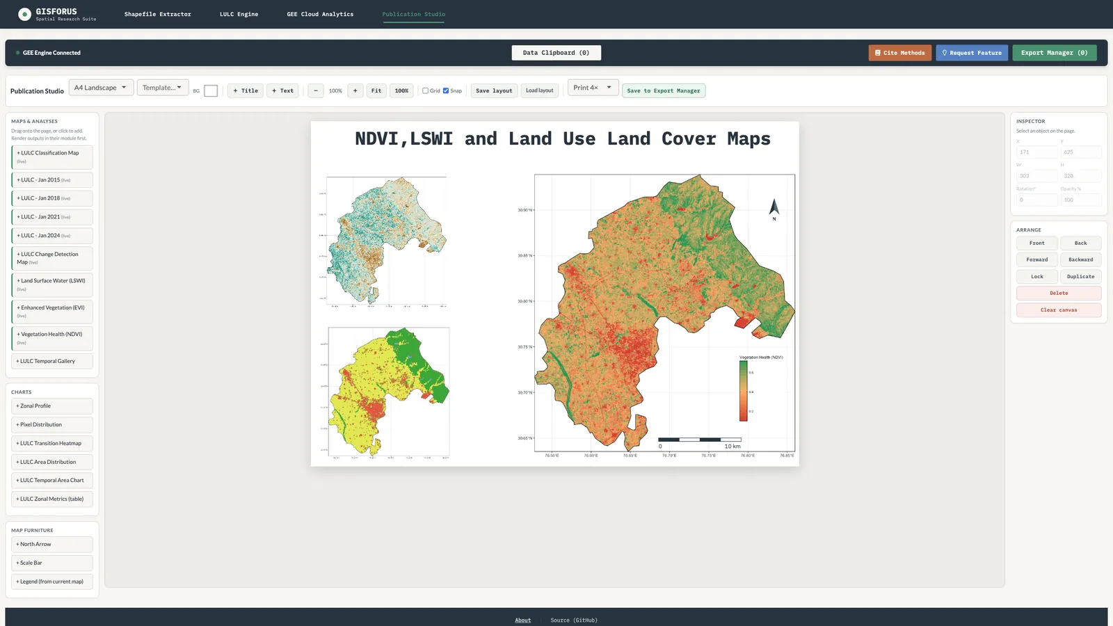Viewport: 1113px width, 626px height.
Task: Switch to the Shapefile Extractor tab
Action: (x=158, y=14)
